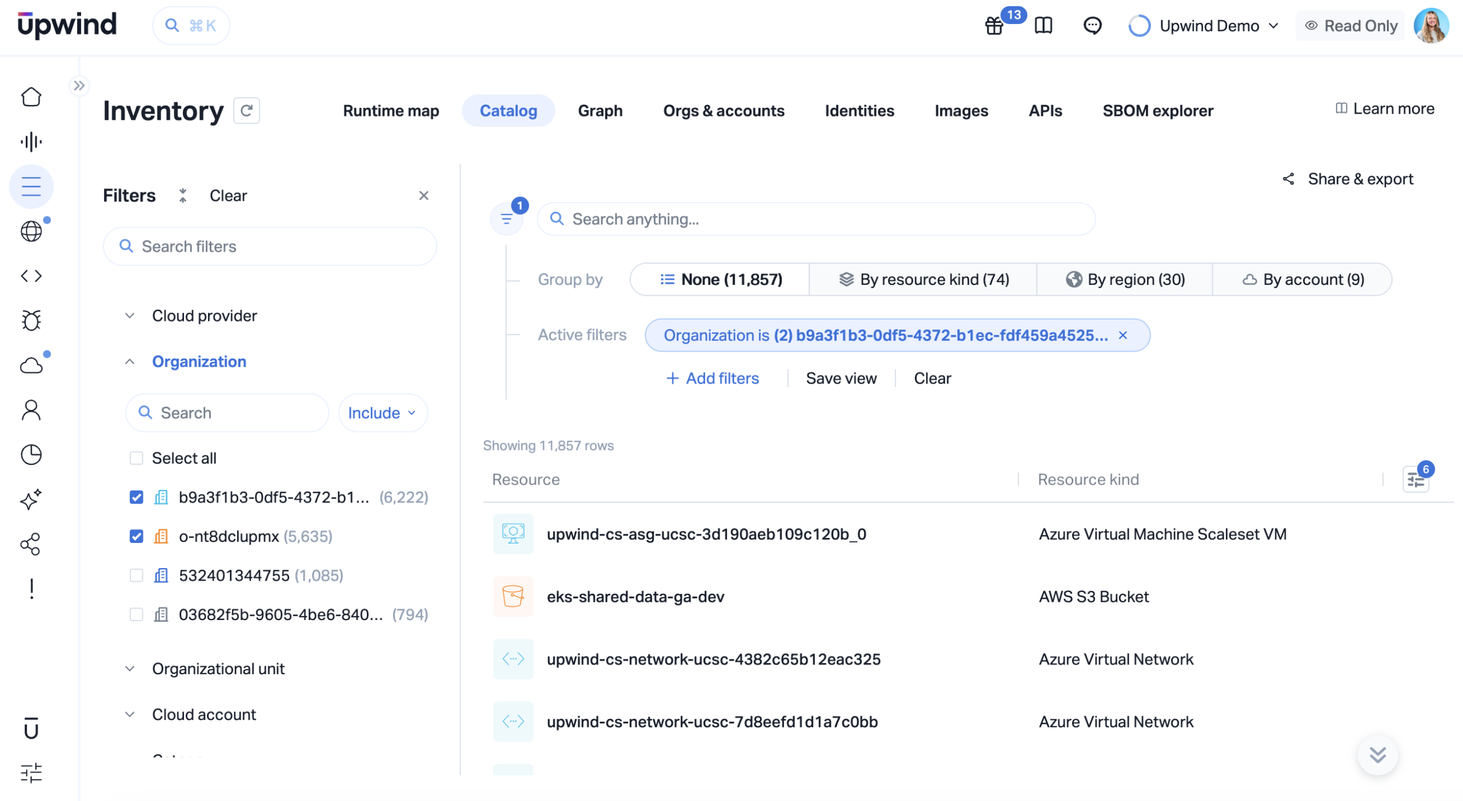Switch to the Runtime map tab
Viewport: 1463px width, 801px height.
click(x=391, y=110)
